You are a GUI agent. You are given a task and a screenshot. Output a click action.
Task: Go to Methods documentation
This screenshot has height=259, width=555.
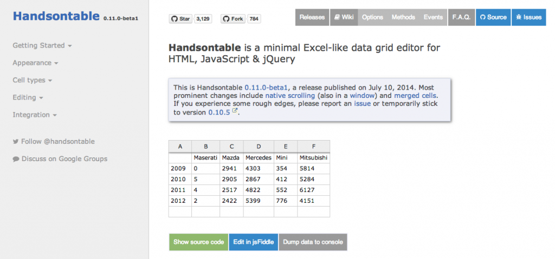pos(403,17)
